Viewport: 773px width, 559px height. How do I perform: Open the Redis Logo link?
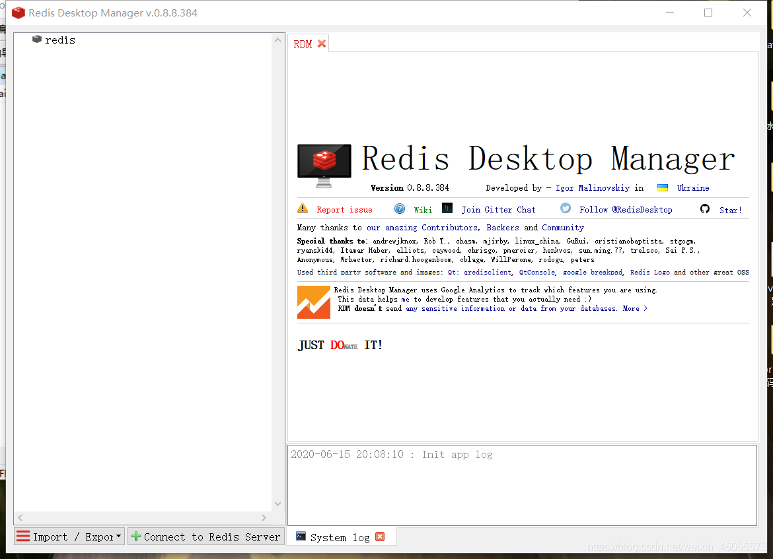click(649, 273)
